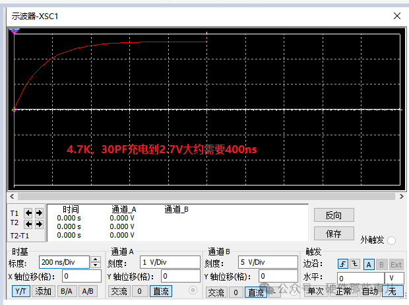Select rising edge trigger icon

point(343,264)
